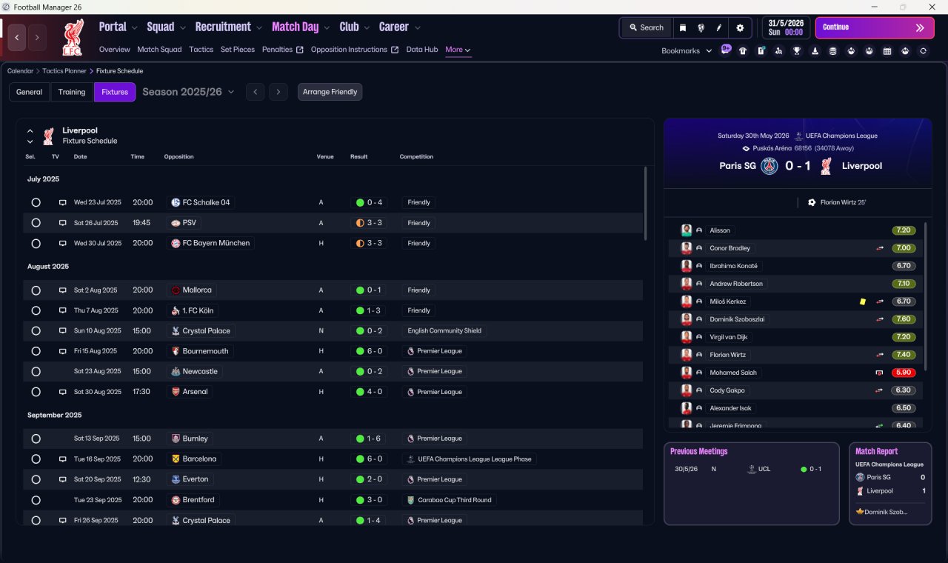The image size is (948, 563).
Task: Select the 1. FC Köln radio button
Action: [x=36, y=310]
